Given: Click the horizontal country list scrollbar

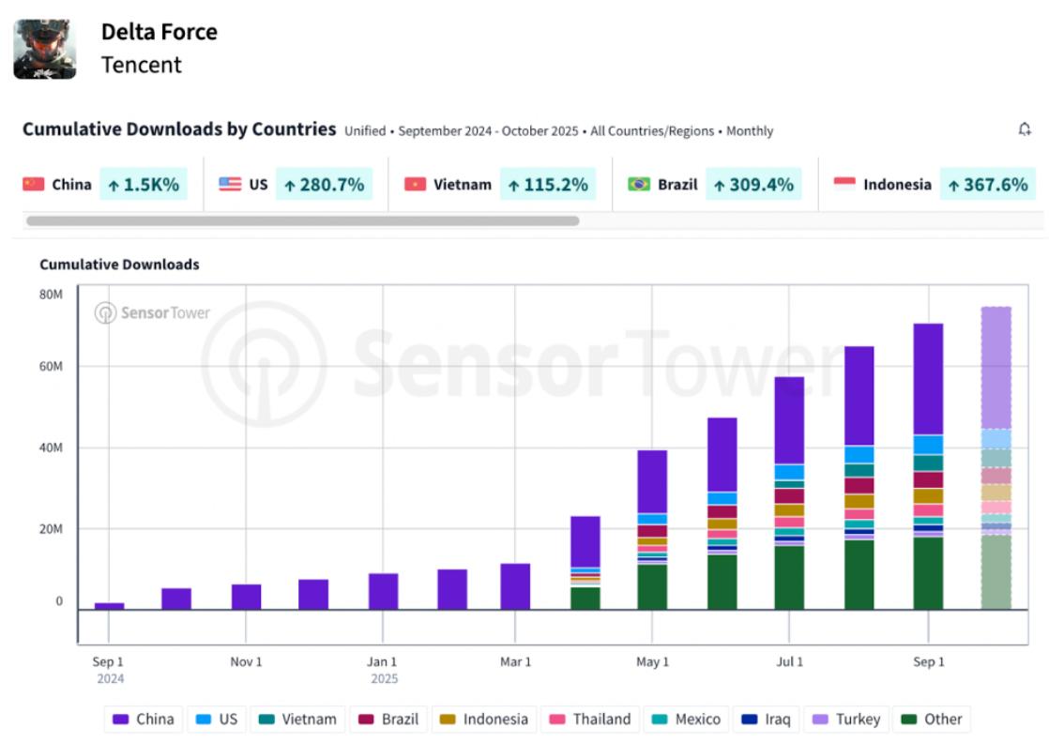Looking at the screenshot, I should click(302, 221).
